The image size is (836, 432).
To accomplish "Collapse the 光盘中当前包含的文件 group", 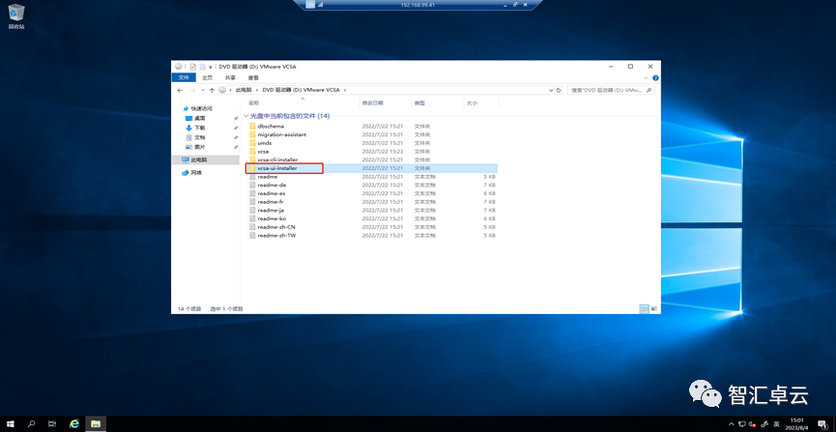I will pos(245,116).
